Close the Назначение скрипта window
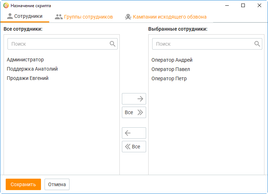Viewport: 268px width, 194px height. point(259,5)
